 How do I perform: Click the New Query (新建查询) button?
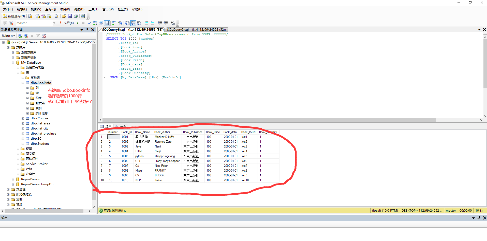click(x=14, y=16)
